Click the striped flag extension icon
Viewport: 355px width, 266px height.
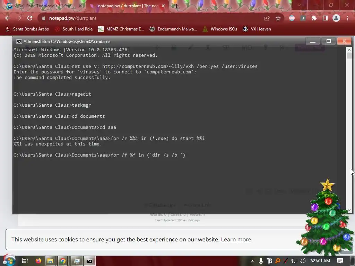coord(292,18)
